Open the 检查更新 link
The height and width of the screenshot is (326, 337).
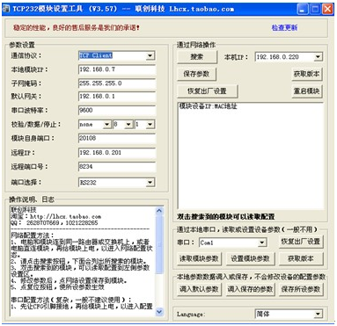(x=284, y=27)
